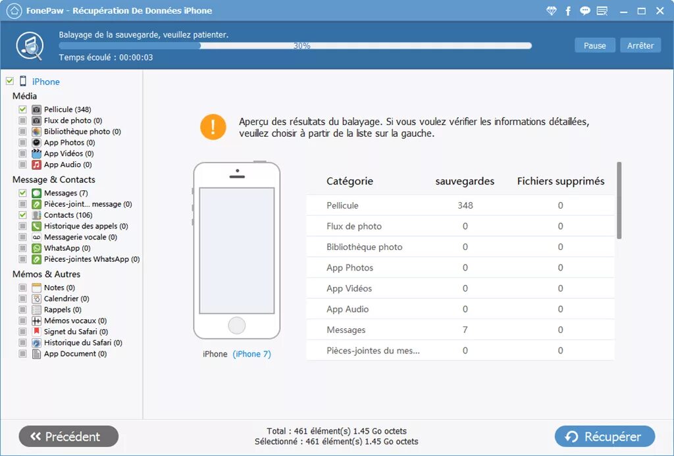Click the Fichiers supprimés column header
The height and width of the screenshot is (456, 674).
click(561, 182)
